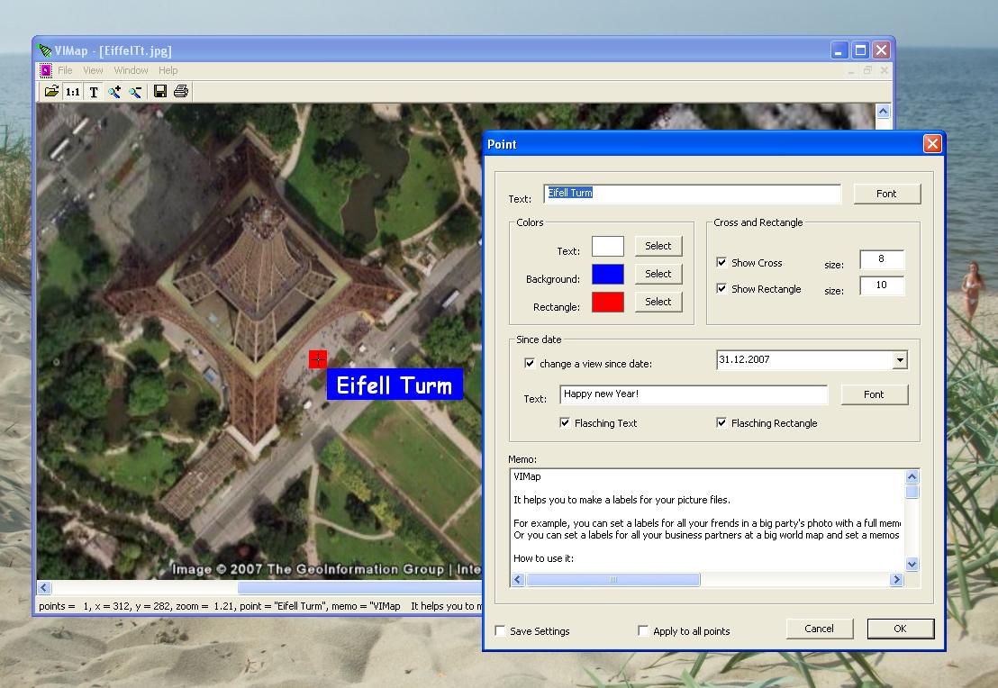Open the date dropdown showing 31.12.2007

tap(899, 359)
